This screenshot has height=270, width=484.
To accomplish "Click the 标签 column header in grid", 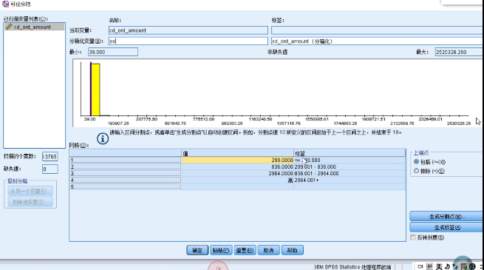I will 350,153.
